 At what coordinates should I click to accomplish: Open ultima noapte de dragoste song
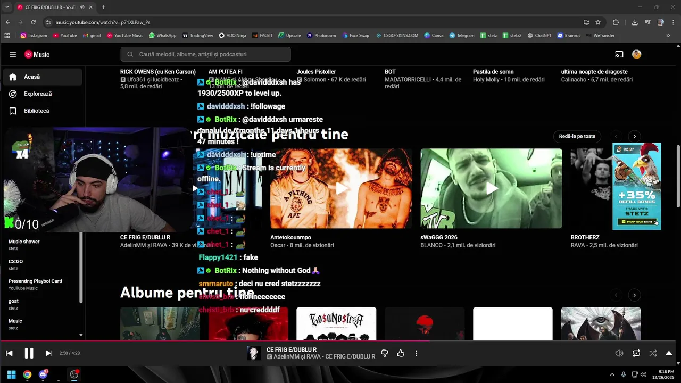[x=594, y=72]
